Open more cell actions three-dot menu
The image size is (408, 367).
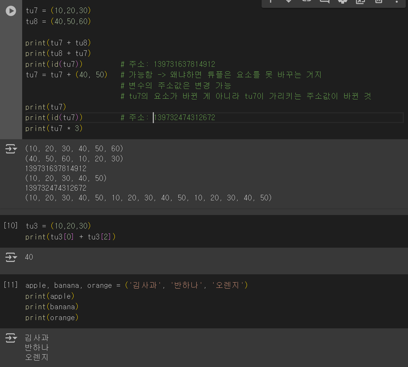click(x=396, y=2)
